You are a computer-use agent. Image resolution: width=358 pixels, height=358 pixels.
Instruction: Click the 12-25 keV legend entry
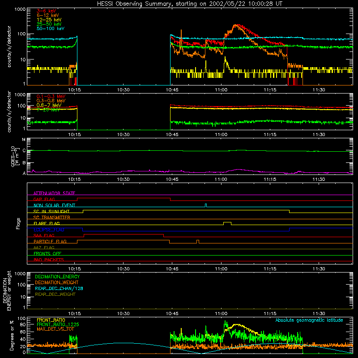[x=49, y=20]
